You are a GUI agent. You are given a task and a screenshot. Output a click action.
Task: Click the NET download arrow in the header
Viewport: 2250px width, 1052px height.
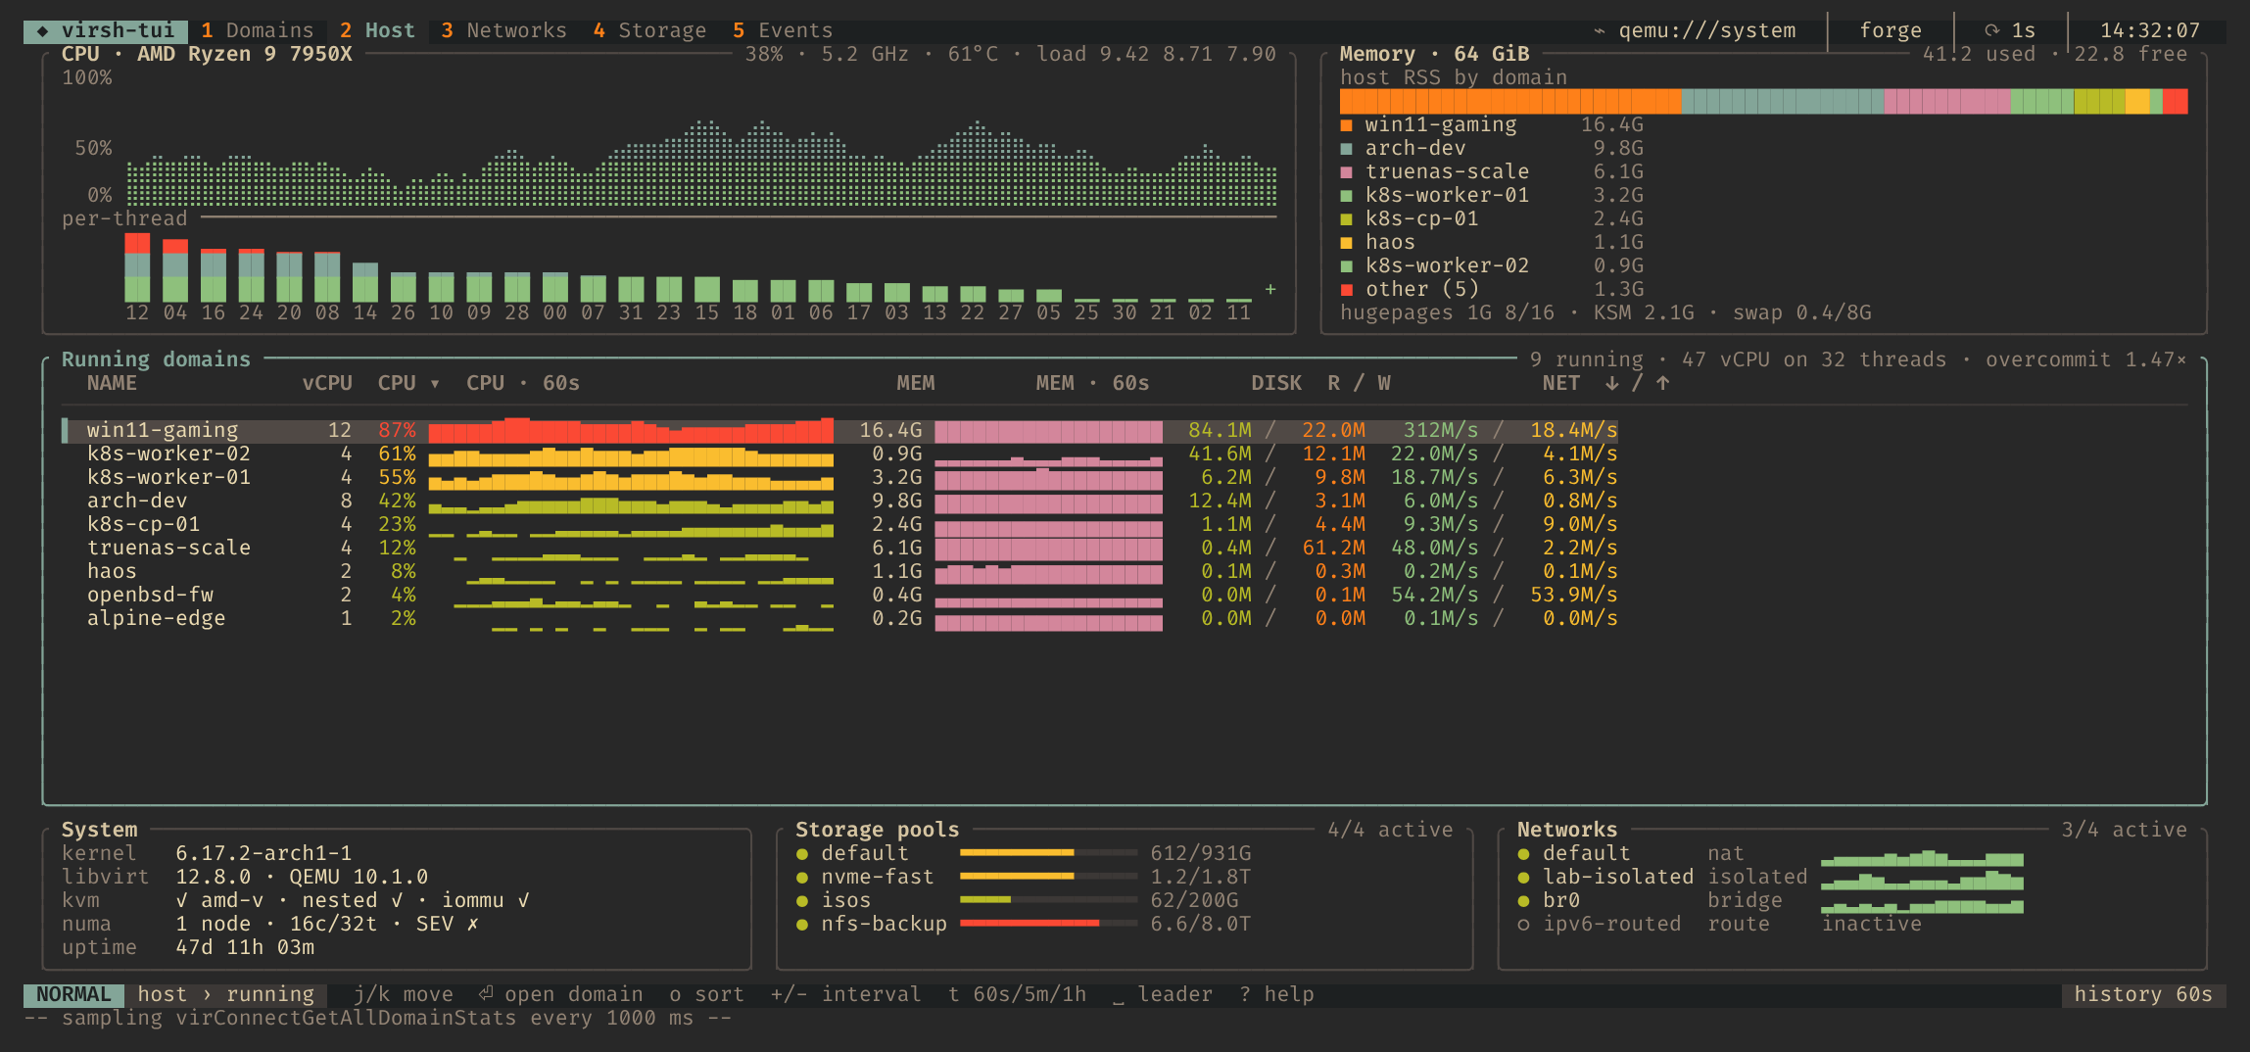pyautogui.click(x=1611, y=383)
